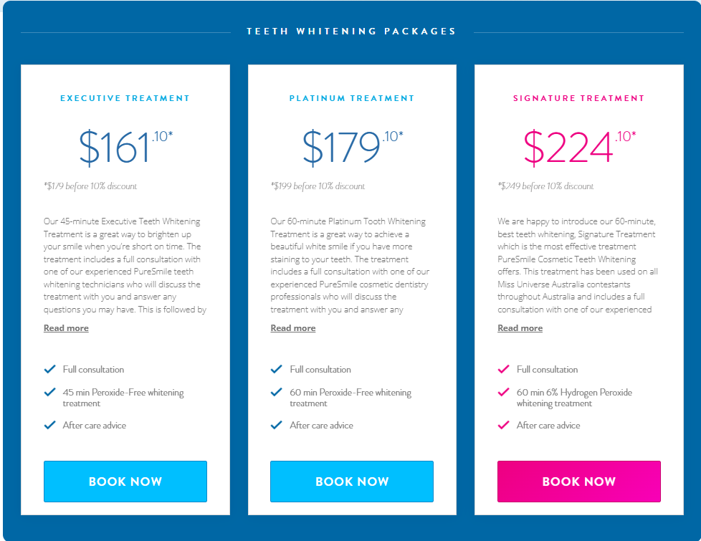The width and height of the screenshot is (701, 541).
Task: Click the pink $224.10 Signature price
Action: [x=578, y=146]
